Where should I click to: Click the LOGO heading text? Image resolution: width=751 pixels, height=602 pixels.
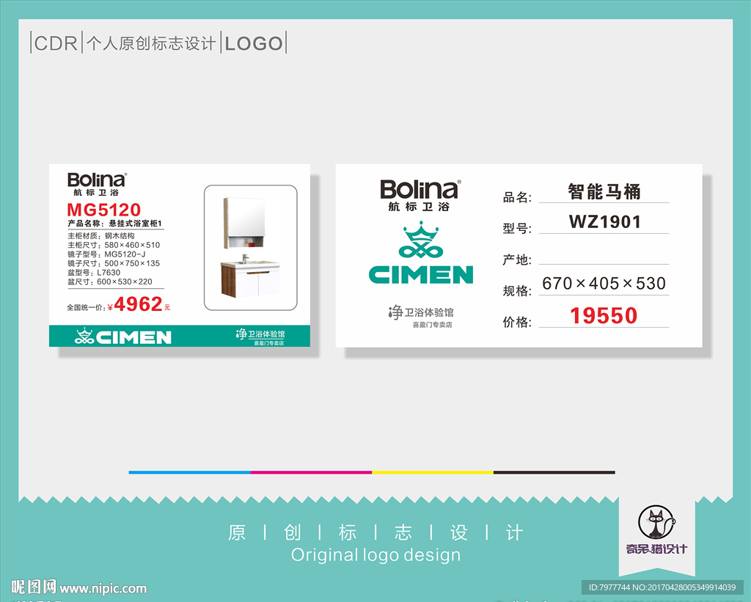click(254, 43)
